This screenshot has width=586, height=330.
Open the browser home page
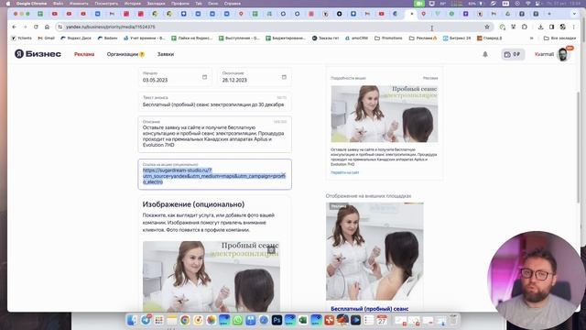[47, 27]
